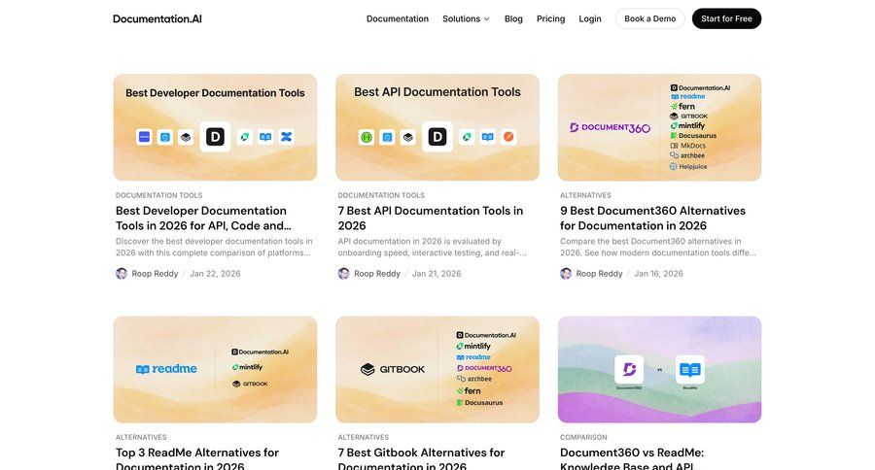Open the Document360 alternatives card image
Viewport: 875px width, 470px height.
click(659, 127)
